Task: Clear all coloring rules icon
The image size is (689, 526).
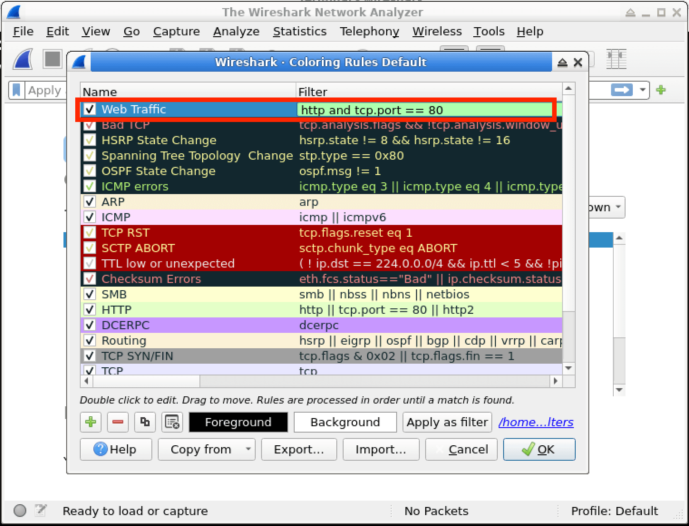Action: click(172, 422)
